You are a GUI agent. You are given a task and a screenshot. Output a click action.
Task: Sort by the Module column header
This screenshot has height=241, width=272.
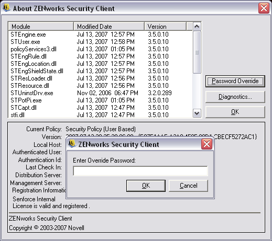(x=41, y=27)
